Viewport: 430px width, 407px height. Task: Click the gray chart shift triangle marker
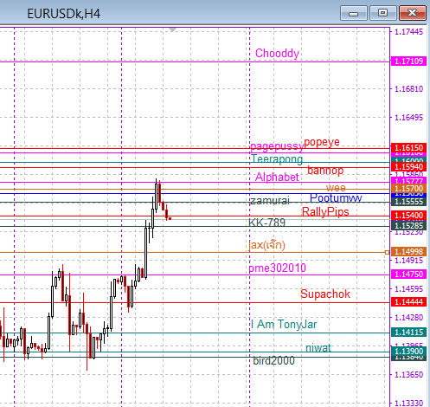[x=172, y=29]
